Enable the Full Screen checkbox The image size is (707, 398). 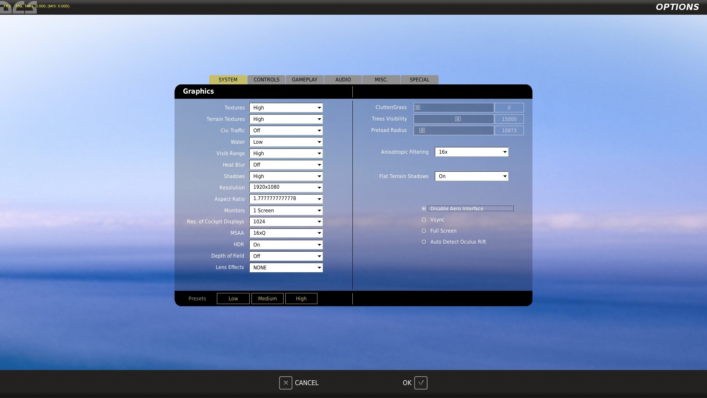coord(424,231)
